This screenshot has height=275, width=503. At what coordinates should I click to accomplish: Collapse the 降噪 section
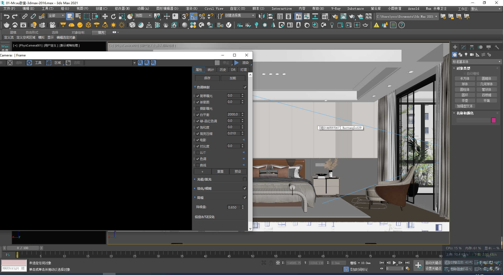coord(195,197)
